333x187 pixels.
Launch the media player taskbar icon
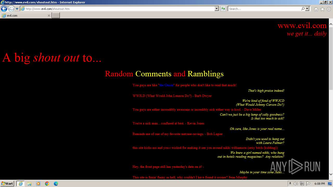point(38,183)
